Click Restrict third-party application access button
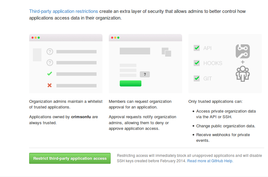This screenshot has height=177, width=268. point(70,158)
